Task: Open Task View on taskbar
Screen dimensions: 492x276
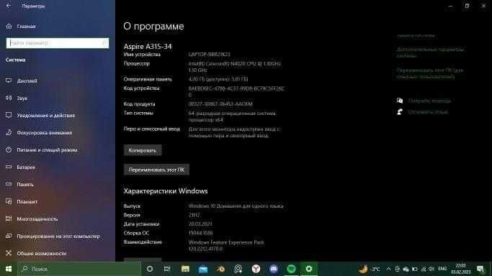Action: coord(167,269)
